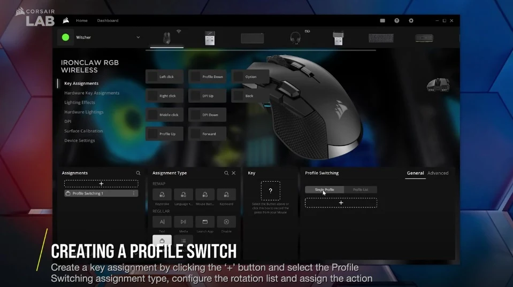The image size is (513, 287).
Task: Switch to the Advanced tab
Action: pos(438,173)
